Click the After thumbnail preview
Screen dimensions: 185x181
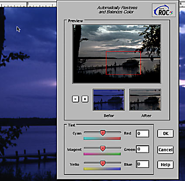coord(145,100)
